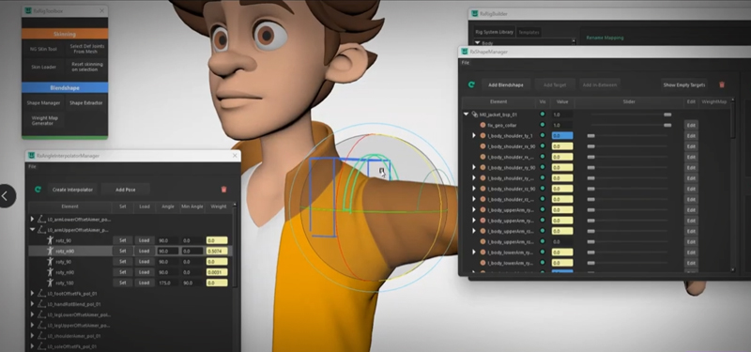Click Load button for roty_180 pose

pos(145,283)
